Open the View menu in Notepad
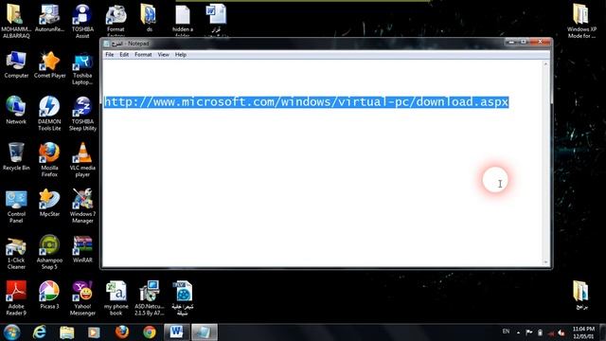 (x=163, y=55)
